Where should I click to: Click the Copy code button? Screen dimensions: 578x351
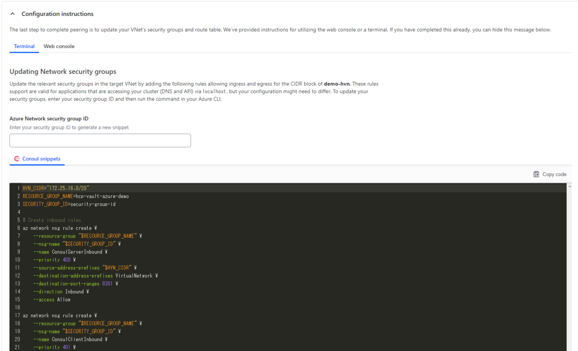(550, 174)
